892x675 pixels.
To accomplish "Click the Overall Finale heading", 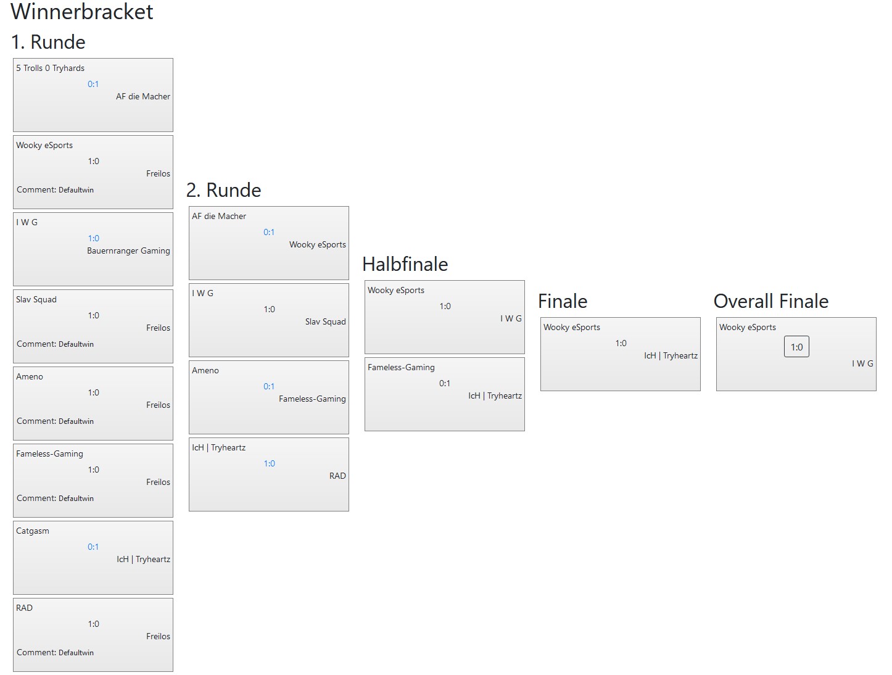I will (770, 301).
